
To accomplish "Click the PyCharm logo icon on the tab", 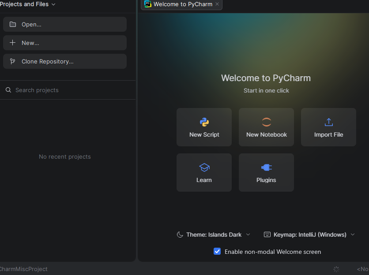I will tap(148, 4).
